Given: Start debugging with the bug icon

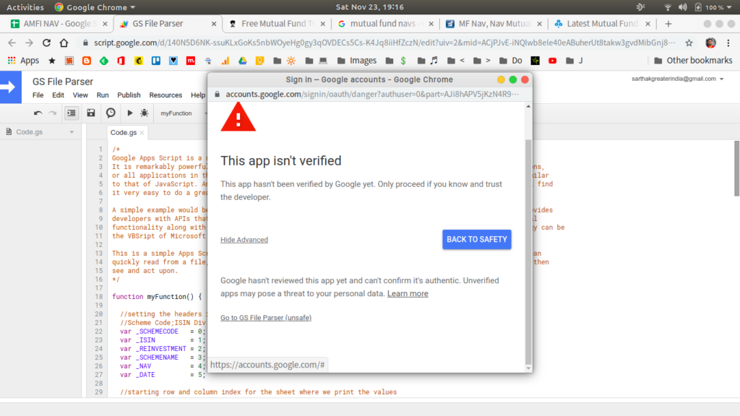Looking at the screenshot, I should pyautogui.click(x=145, y=113).
